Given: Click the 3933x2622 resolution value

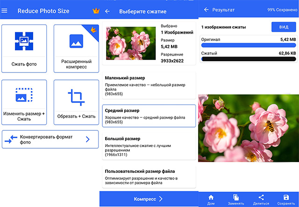Looking at the screenshot, I should (172, 61).
